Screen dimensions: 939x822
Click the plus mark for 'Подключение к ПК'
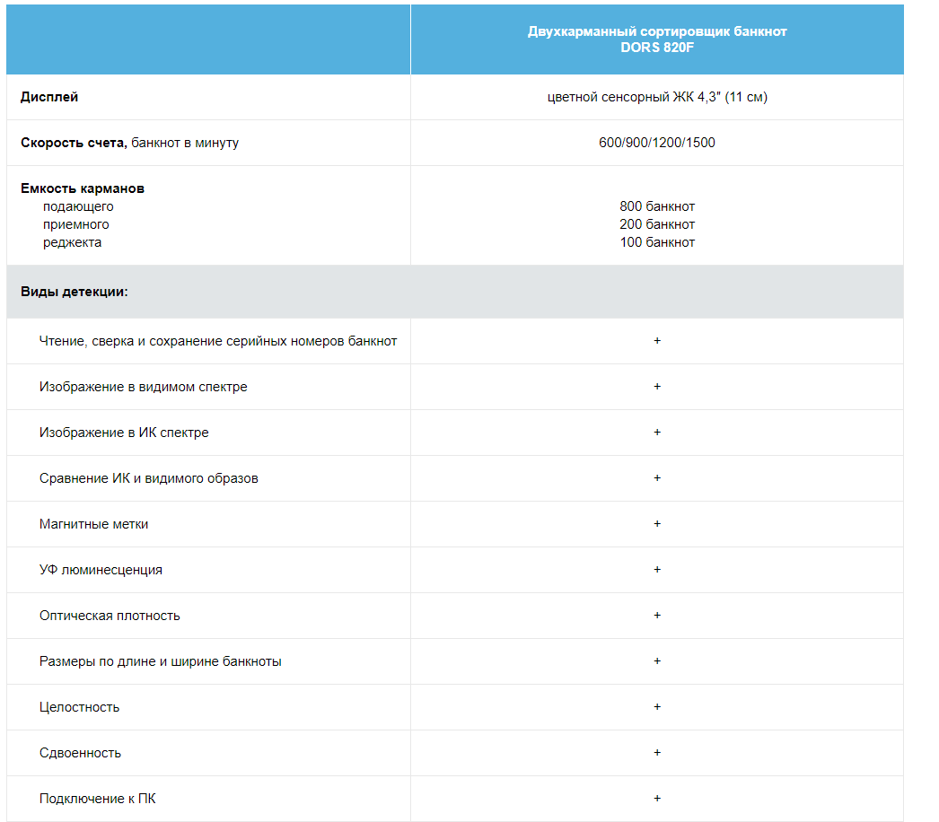tap(657, 799)
